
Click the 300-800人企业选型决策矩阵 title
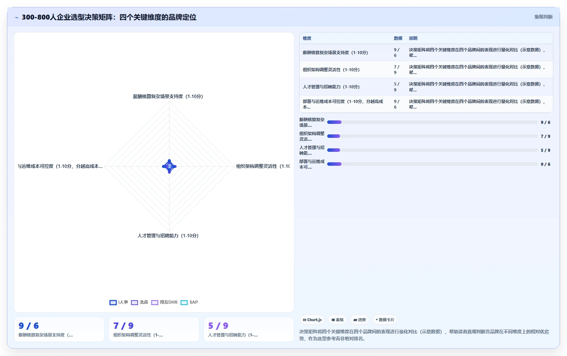click(109, 17)
